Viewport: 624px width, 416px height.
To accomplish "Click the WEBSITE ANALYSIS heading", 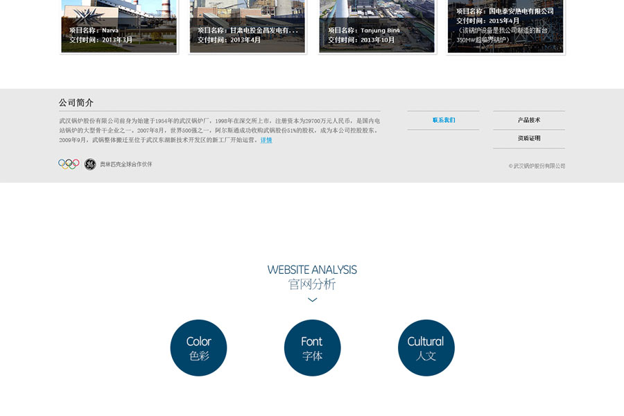I will [312, 270].
